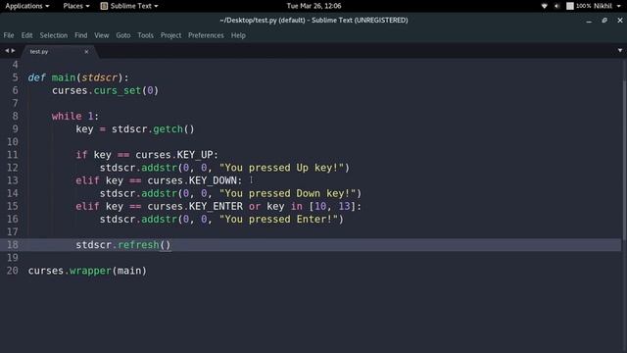This screenshot has height=353, width=627.
Task: Click the string "You pressed Up key!"
Action: point(281,168)
